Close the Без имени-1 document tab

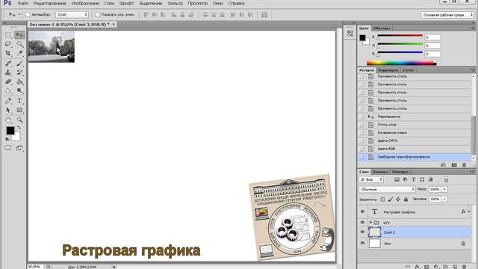click(x=114, y=25)
